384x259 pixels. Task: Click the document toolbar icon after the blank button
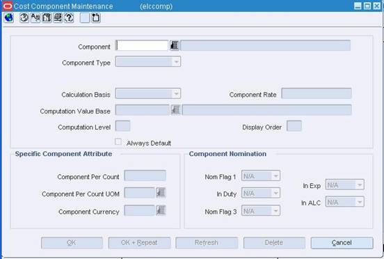click(96, 18)
